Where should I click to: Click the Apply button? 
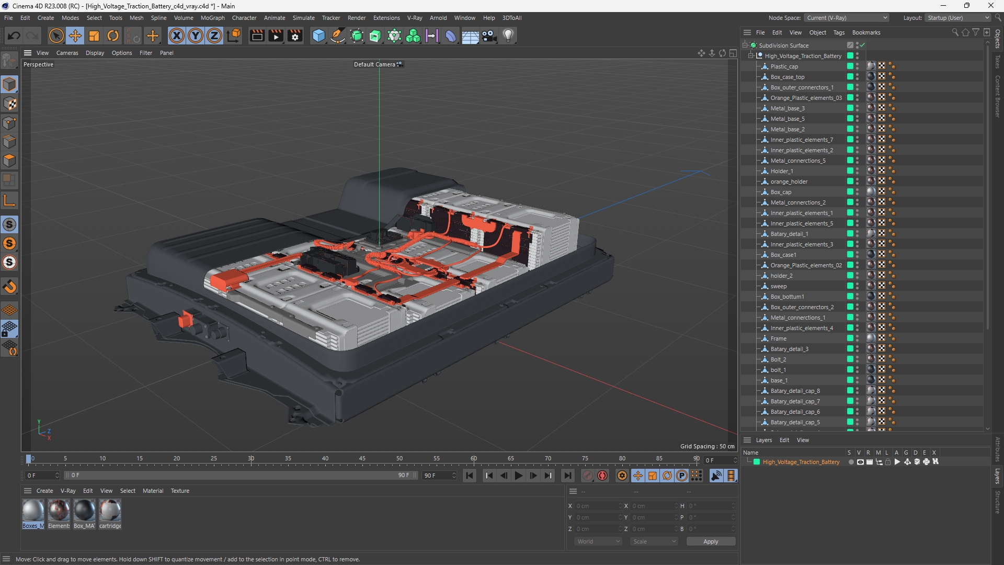click(x=711, y=541)
